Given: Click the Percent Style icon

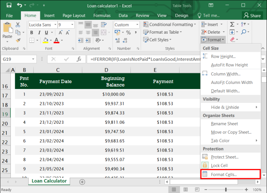Looking at the screenshot, I should tap(128, 32).
